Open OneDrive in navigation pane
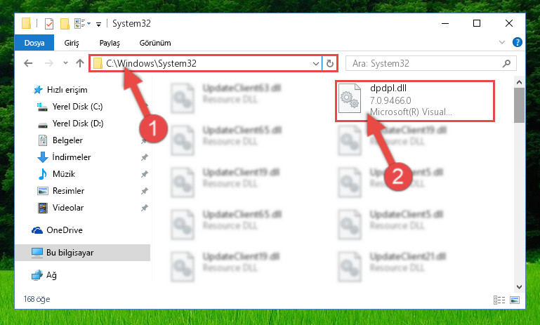This screenshot has width=540, height=325. pyautogui.click(x=65, y=230)
